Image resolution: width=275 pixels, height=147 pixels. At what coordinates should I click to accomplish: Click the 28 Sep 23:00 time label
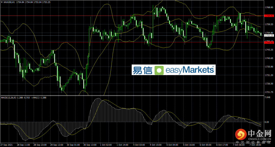pos(40,145)
